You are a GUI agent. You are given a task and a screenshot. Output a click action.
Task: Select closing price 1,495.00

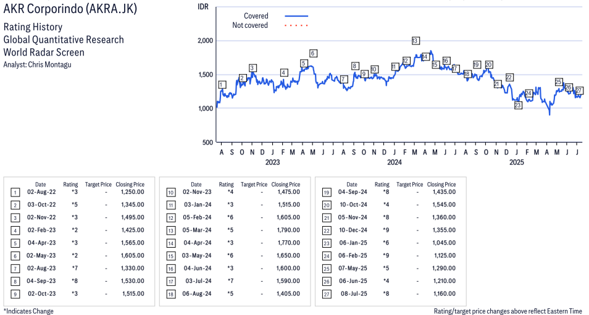133,217
